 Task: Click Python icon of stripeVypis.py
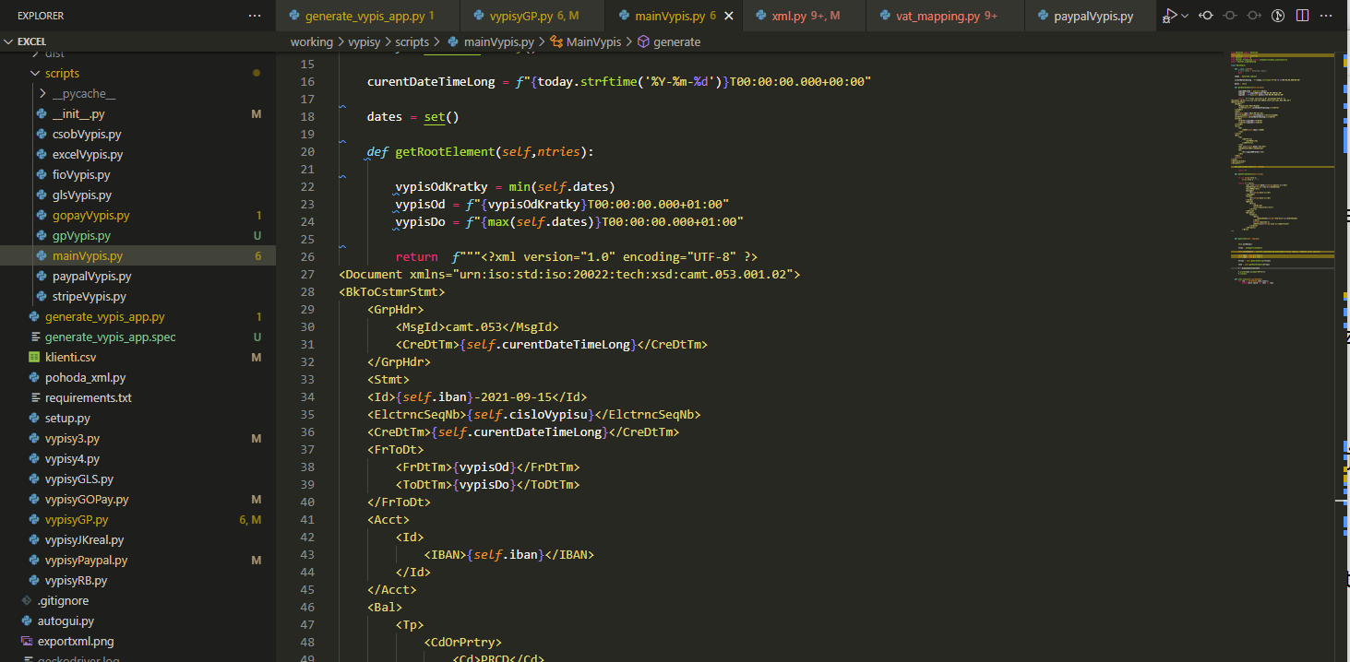(x=42, y=296)
